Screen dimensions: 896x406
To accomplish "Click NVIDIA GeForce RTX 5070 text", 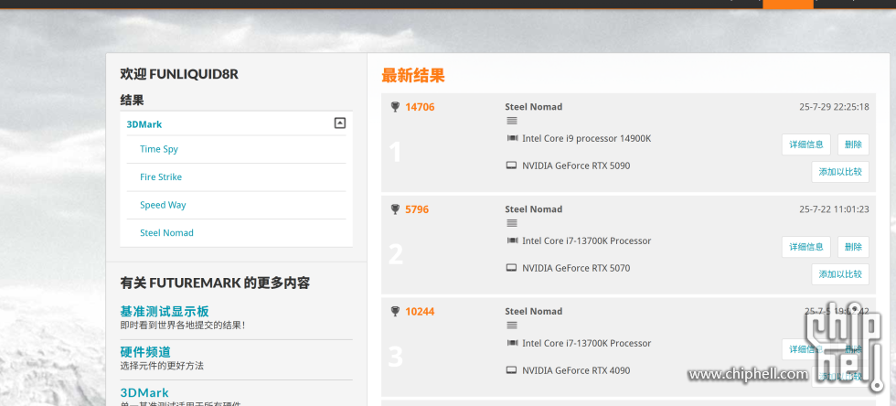I will (x=576, y=268).
